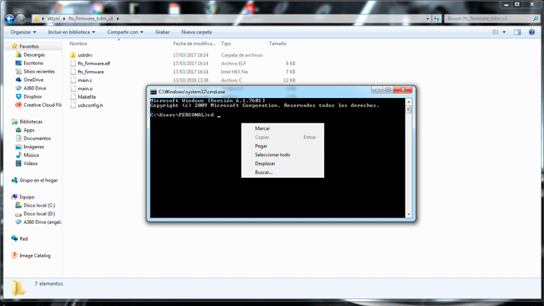Open Sitios recientes in sidebar
This screenshot has height=306, width=544.
coord(39,72)
